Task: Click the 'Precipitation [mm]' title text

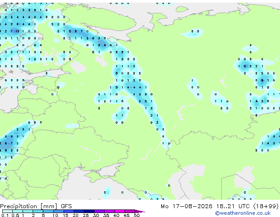Action: 29,206
